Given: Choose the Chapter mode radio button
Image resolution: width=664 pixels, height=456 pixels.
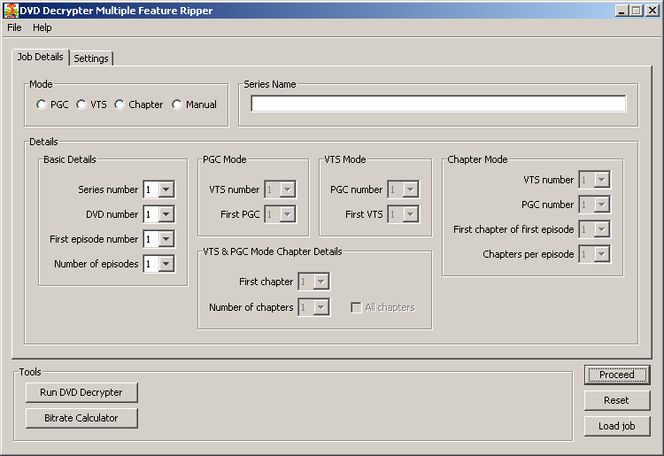Looking at the screenshot, I should pyautogui.click(x=120, y=104).
